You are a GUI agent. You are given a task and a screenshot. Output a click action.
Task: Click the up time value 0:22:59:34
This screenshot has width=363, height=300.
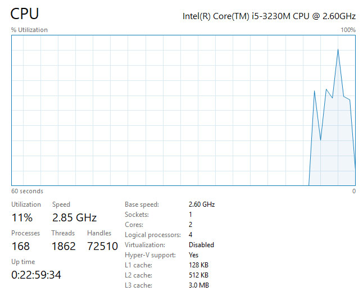coord(36,275)
